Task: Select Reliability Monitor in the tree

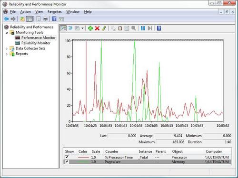Action: pyautogui.click(x=36, y=43)
